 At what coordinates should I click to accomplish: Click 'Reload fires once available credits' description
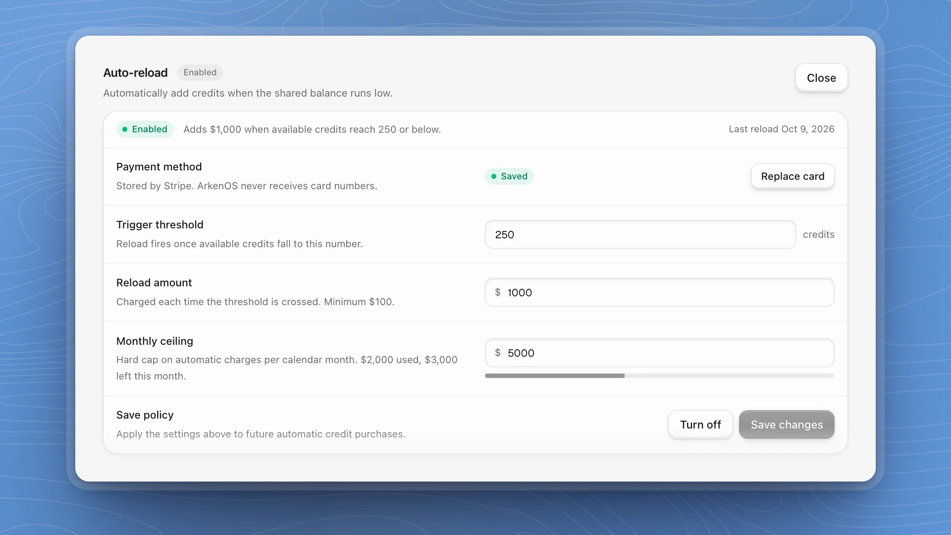[239, 244]
